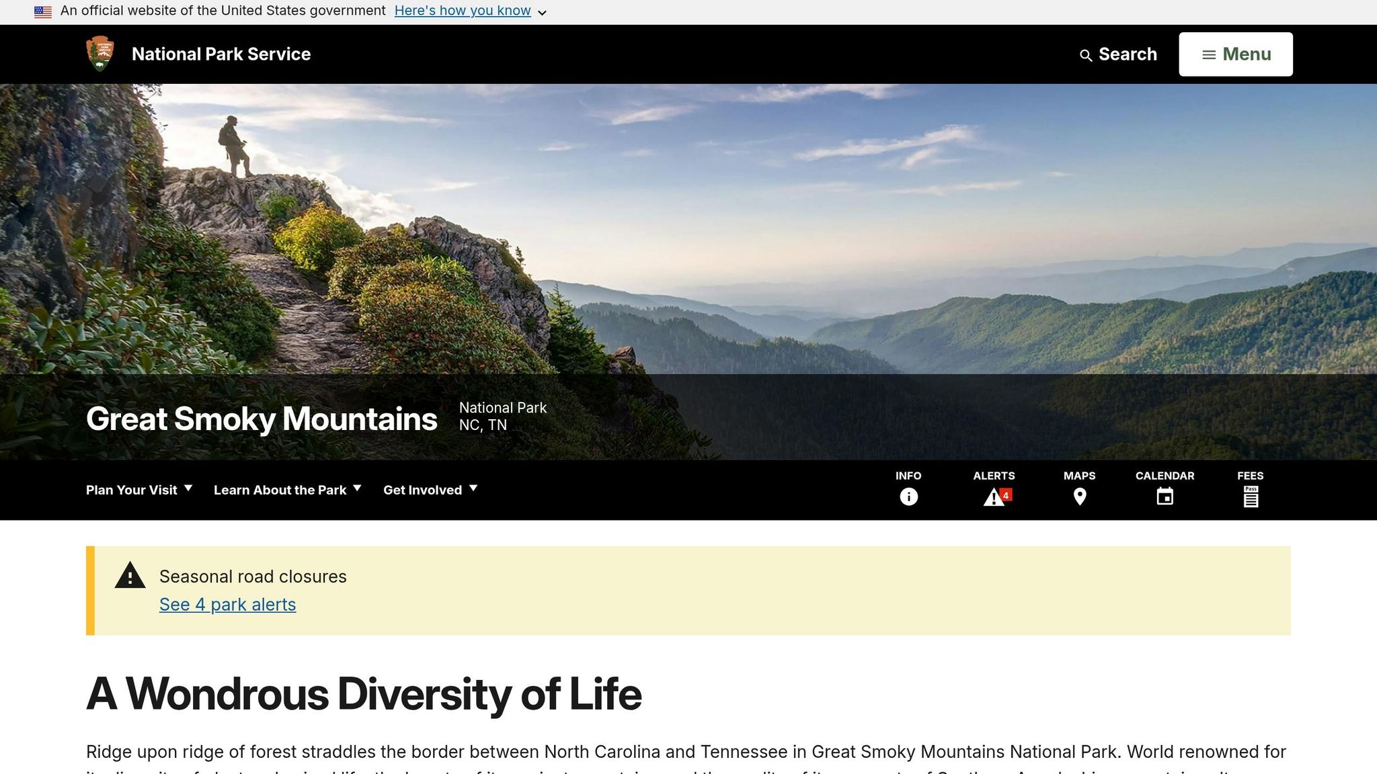Viewport: 1377px width, 774px height.
Task: Click the National Park Service arrowhead logo
Action: (x=100, y=54)
